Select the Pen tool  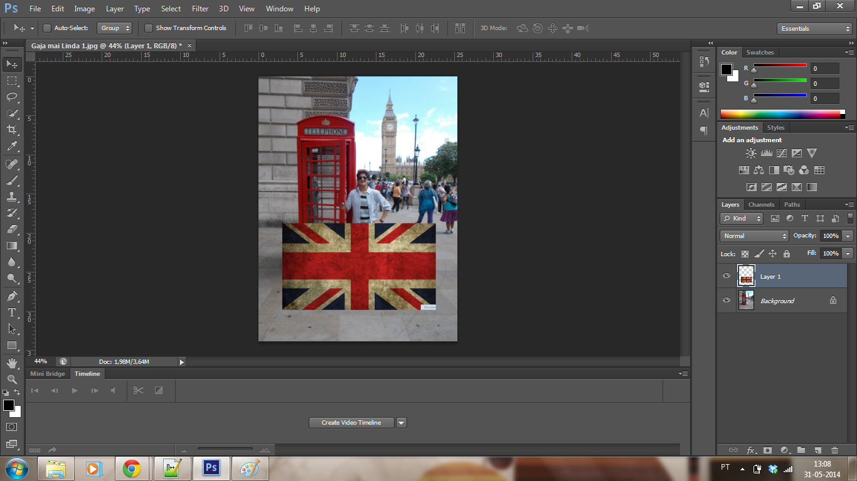(x=12, y=296)
